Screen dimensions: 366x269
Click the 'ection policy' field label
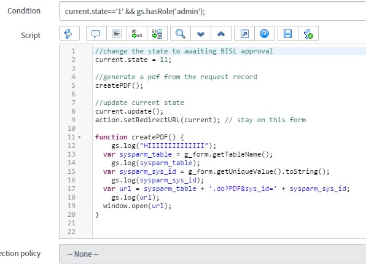coord(20,254)
